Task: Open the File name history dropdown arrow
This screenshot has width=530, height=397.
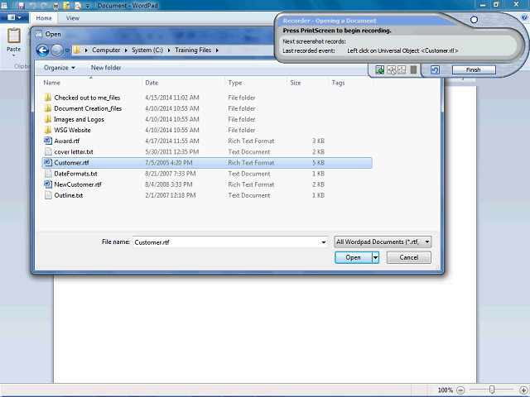Action: coord(324,242)
